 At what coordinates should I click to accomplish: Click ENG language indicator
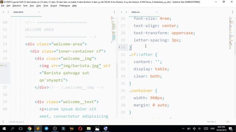212,129
